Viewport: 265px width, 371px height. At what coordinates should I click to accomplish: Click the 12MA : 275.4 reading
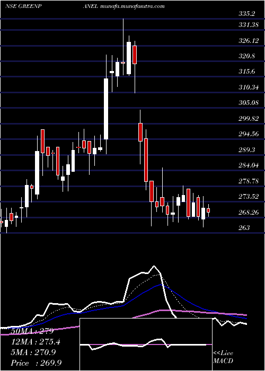click(x=36, y=342)
